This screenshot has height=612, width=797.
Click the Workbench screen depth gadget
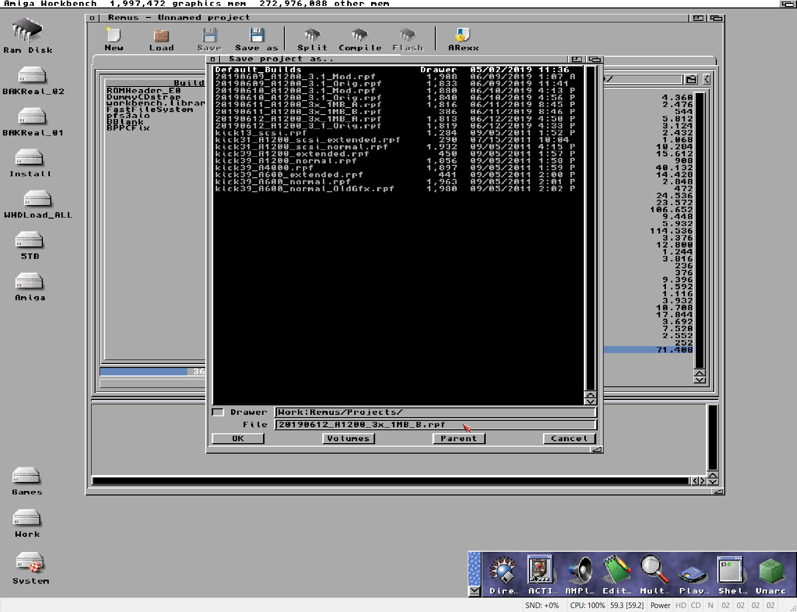pos(788,4)
